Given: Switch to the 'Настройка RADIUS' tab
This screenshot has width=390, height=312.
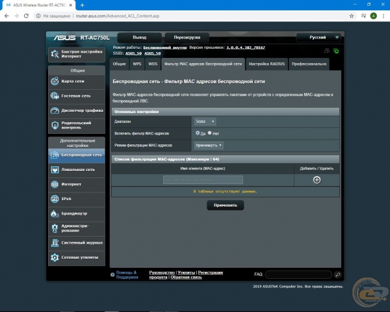Looking at the screenshot, I should (267, 64).
